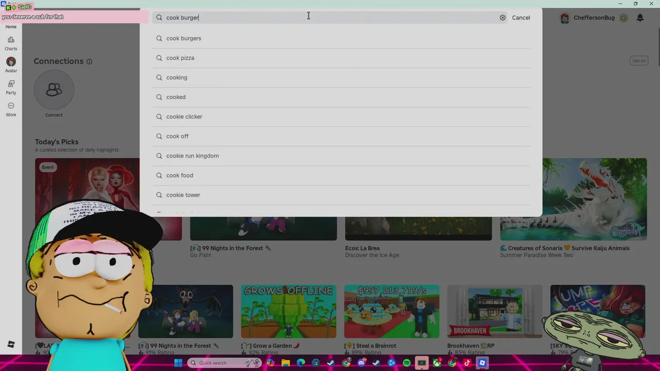This screenshot has width=660, height=371.
Task: Open the Steal a Brainrot game thumbnail
Action: click(392, 311)
